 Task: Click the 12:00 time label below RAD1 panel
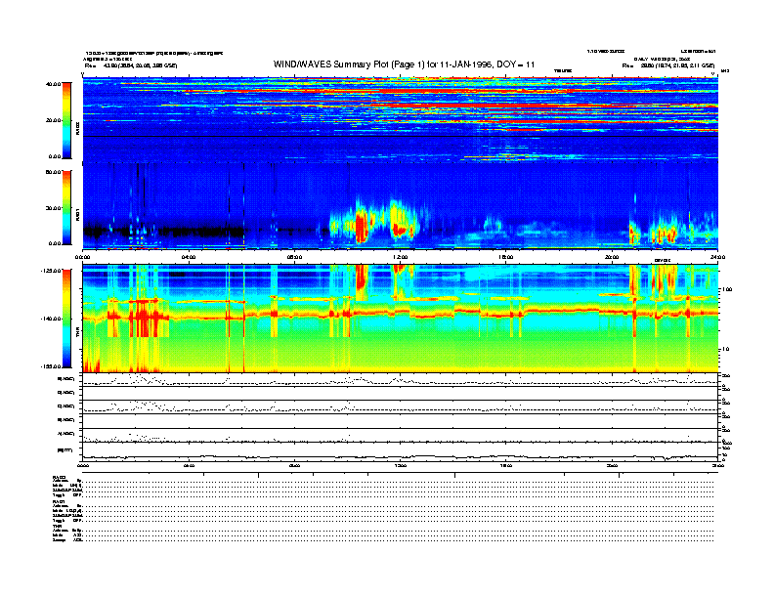pyautogui.click(x=400, y=257)
